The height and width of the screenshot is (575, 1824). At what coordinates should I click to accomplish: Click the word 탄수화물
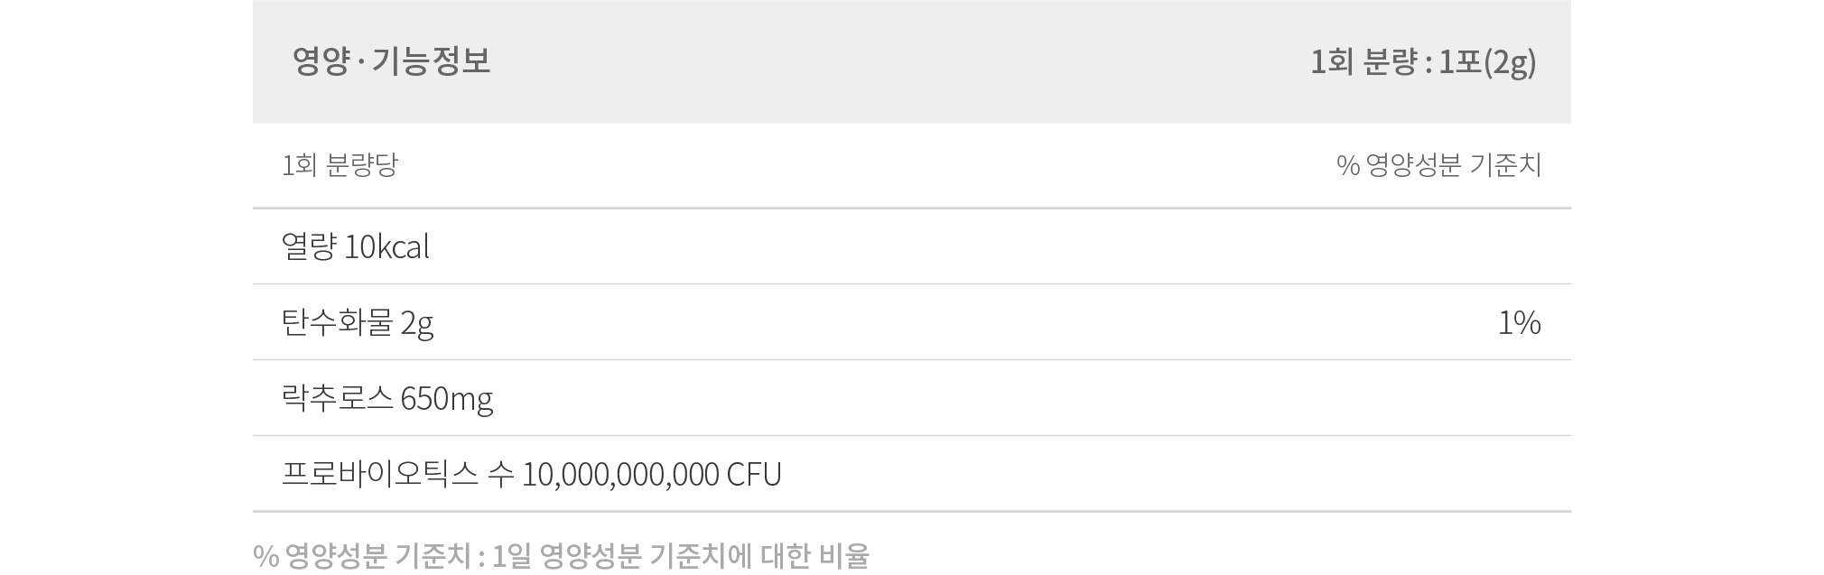[x=337, y=322]
